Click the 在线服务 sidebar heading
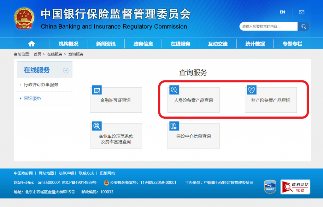The height and width of the screenshot is (207, 323). (37, 70)
